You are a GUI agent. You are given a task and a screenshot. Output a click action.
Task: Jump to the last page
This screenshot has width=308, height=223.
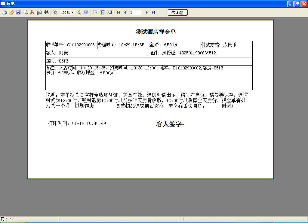[x=153, y=12]
